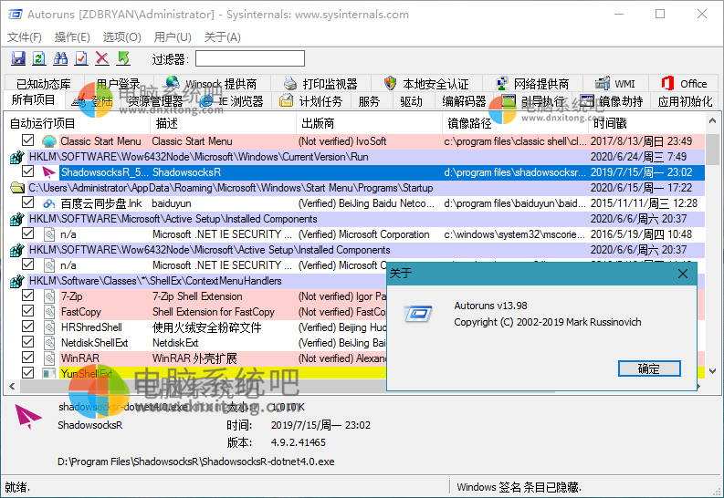724x498 pixels.
Task: Switch to the WMI tab
Action: (615, 84)
